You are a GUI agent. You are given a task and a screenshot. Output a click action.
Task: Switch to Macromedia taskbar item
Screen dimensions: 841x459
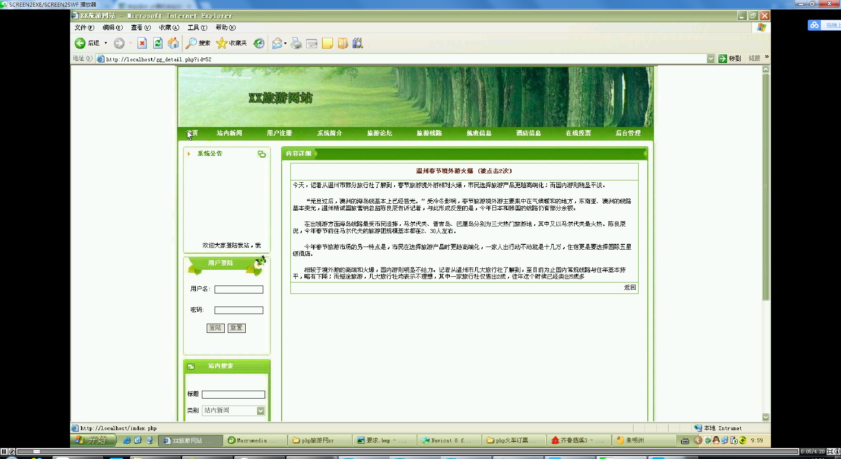point(256,440)
